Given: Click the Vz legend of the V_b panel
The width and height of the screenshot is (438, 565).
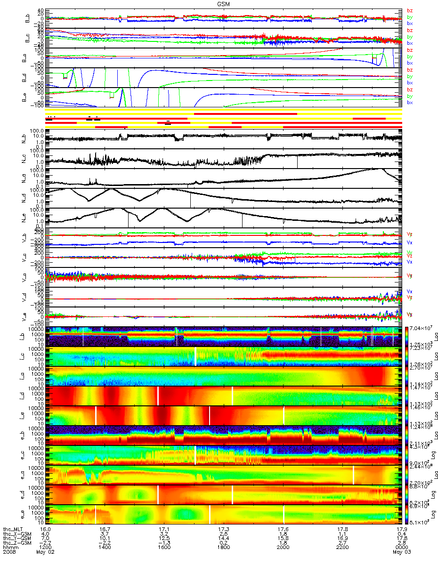Looking at the screenshot, I should coord(410,234).
